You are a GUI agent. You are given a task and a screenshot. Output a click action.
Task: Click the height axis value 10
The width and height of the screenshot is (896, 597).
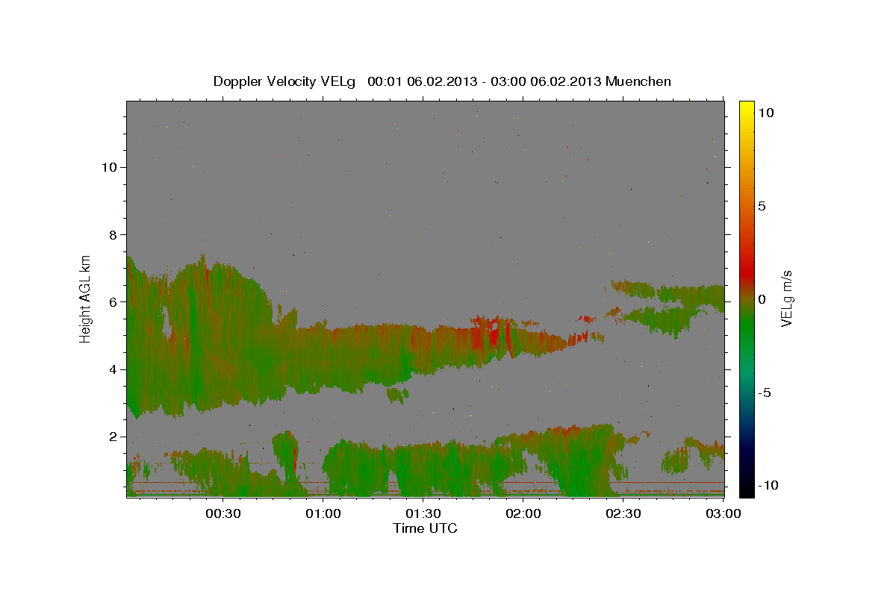tap(109, 167)
